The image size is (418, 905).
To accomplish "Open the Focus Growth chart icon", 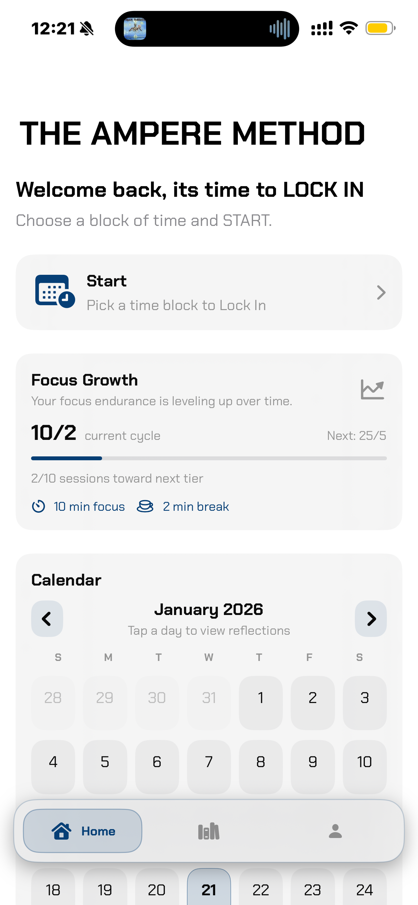I will [x=372, y=390].
